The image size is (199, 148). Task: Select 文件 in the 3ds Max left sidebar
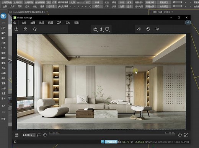click(x=3, y=28)
